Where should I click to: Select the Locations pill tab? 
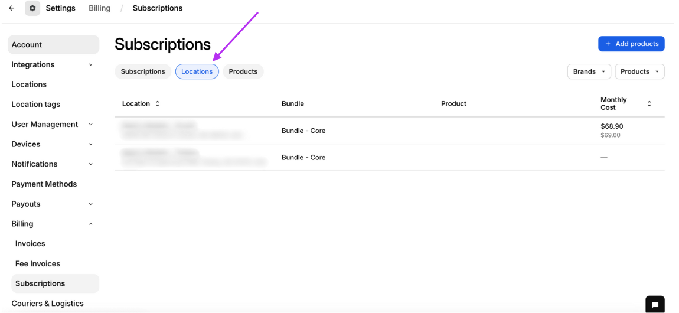pos(197,71)
